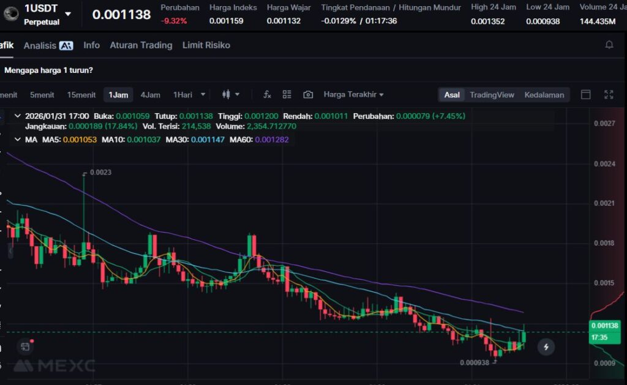Image resolution: width=627 pixels, height=385 pixels.
Task: Select the 4Jam timeframe
Action: [150, 94]
